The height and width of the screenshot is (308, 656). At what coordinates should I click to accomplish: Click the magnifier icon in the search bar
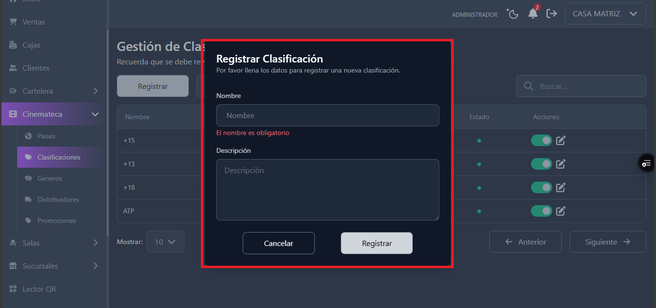point(528,86)
